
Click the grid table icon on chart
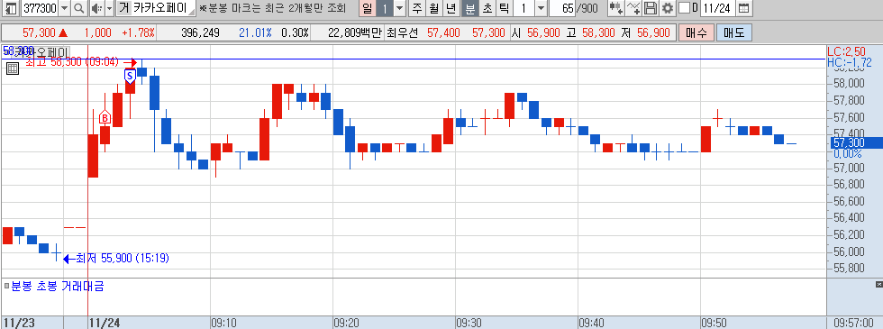13,69
